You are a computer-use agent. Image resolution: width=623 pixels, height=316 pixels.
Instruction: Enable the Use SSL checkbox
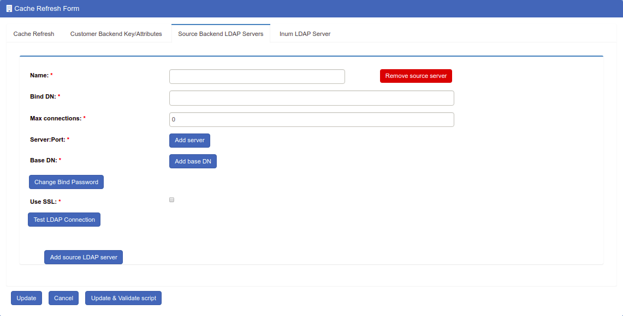tap(171, 199)
